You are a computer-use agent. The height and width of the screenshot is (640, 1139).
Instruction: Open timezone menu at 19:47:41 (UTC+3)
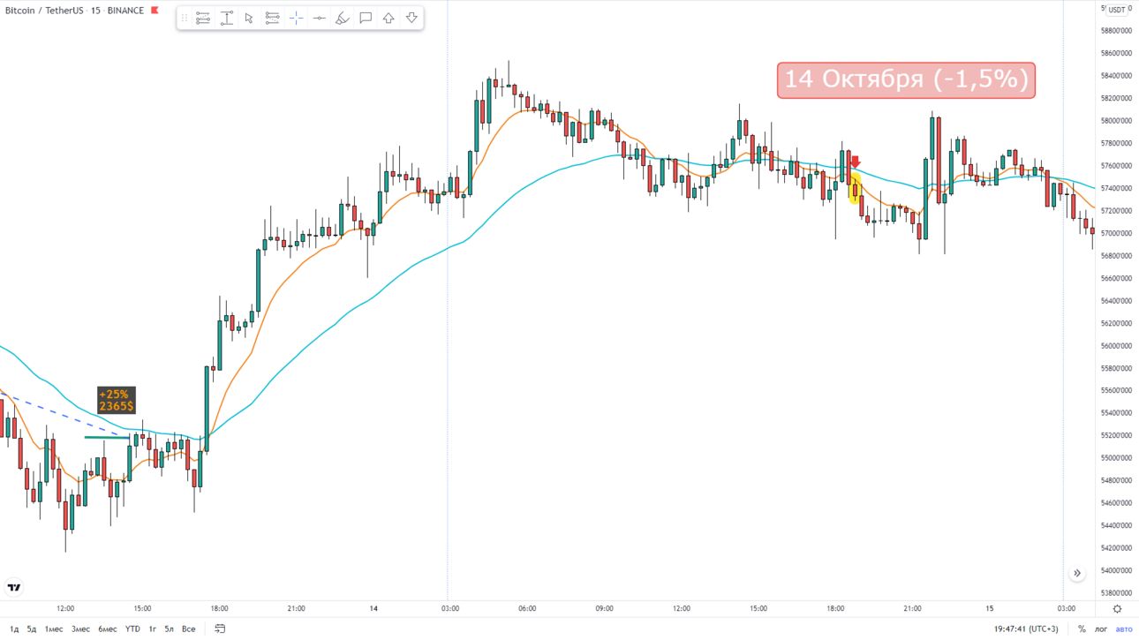click(1026, 629)
